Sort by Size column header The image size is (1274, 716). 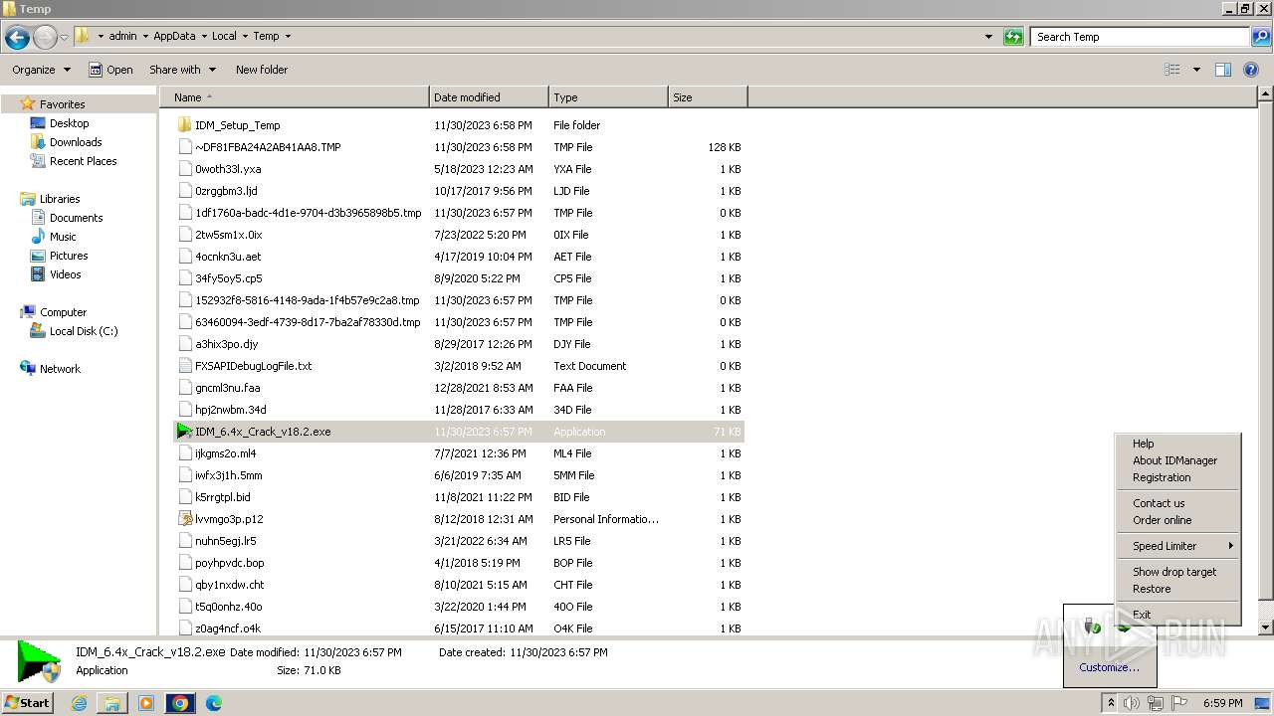point(708,97)
